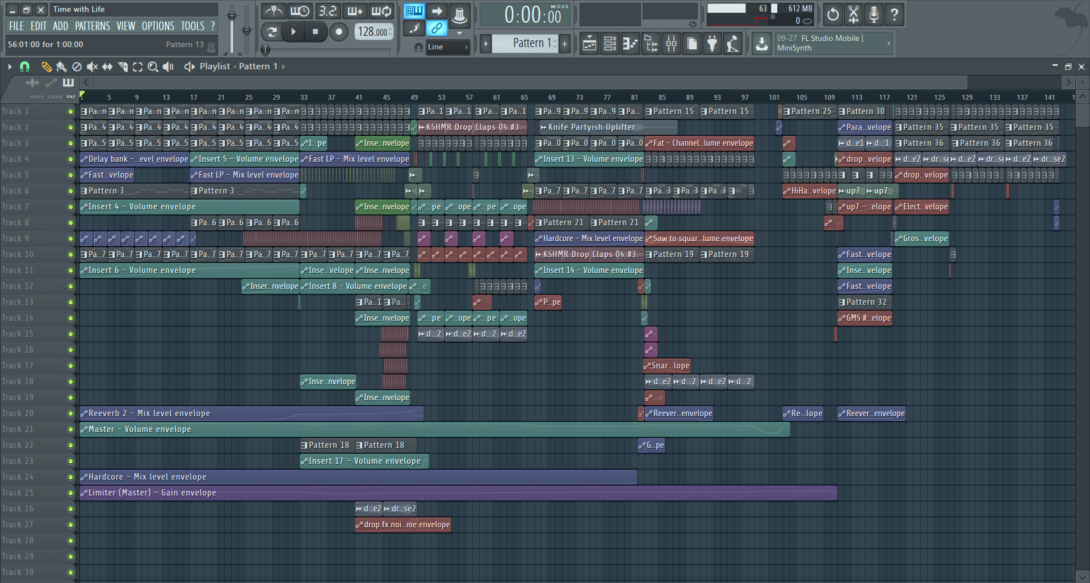Open the audio editor scissors icon
Image resolution: width=1090 pixels, height=583 pixels.
(x=853, y=14)
